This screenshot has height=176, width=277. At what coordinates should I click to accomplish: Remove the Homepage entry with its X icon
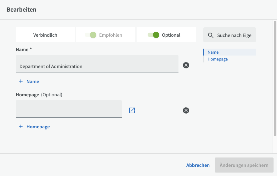(x=186, y=110)
